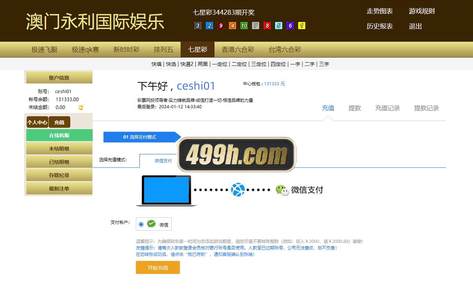
Task: Switch to the 充值 recharge tab
Action: 328,108
